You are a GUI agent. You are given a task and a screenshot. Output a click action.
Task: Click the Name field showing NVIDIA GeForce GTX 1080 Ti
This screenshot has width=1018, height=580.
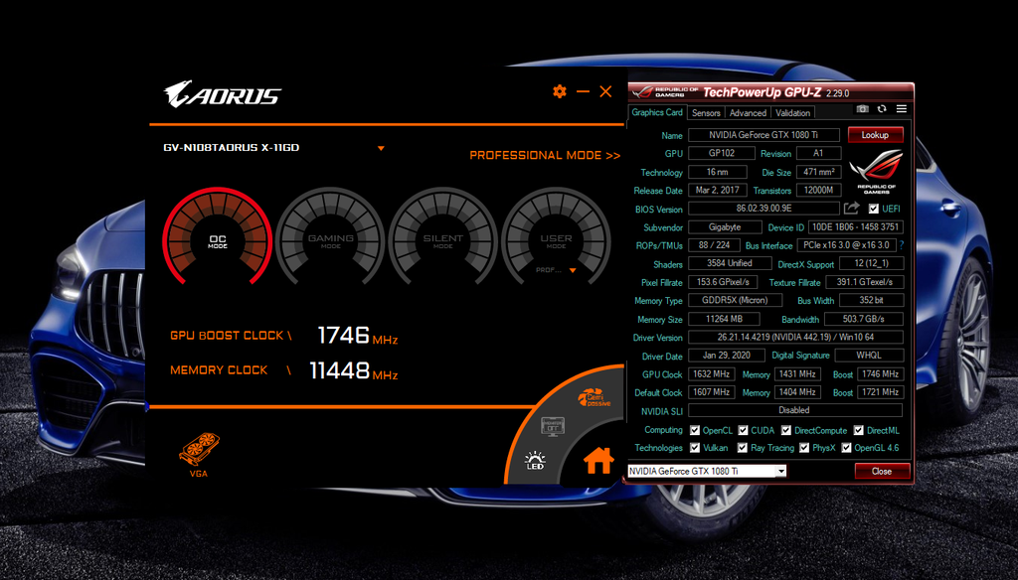tap(763, 135)
